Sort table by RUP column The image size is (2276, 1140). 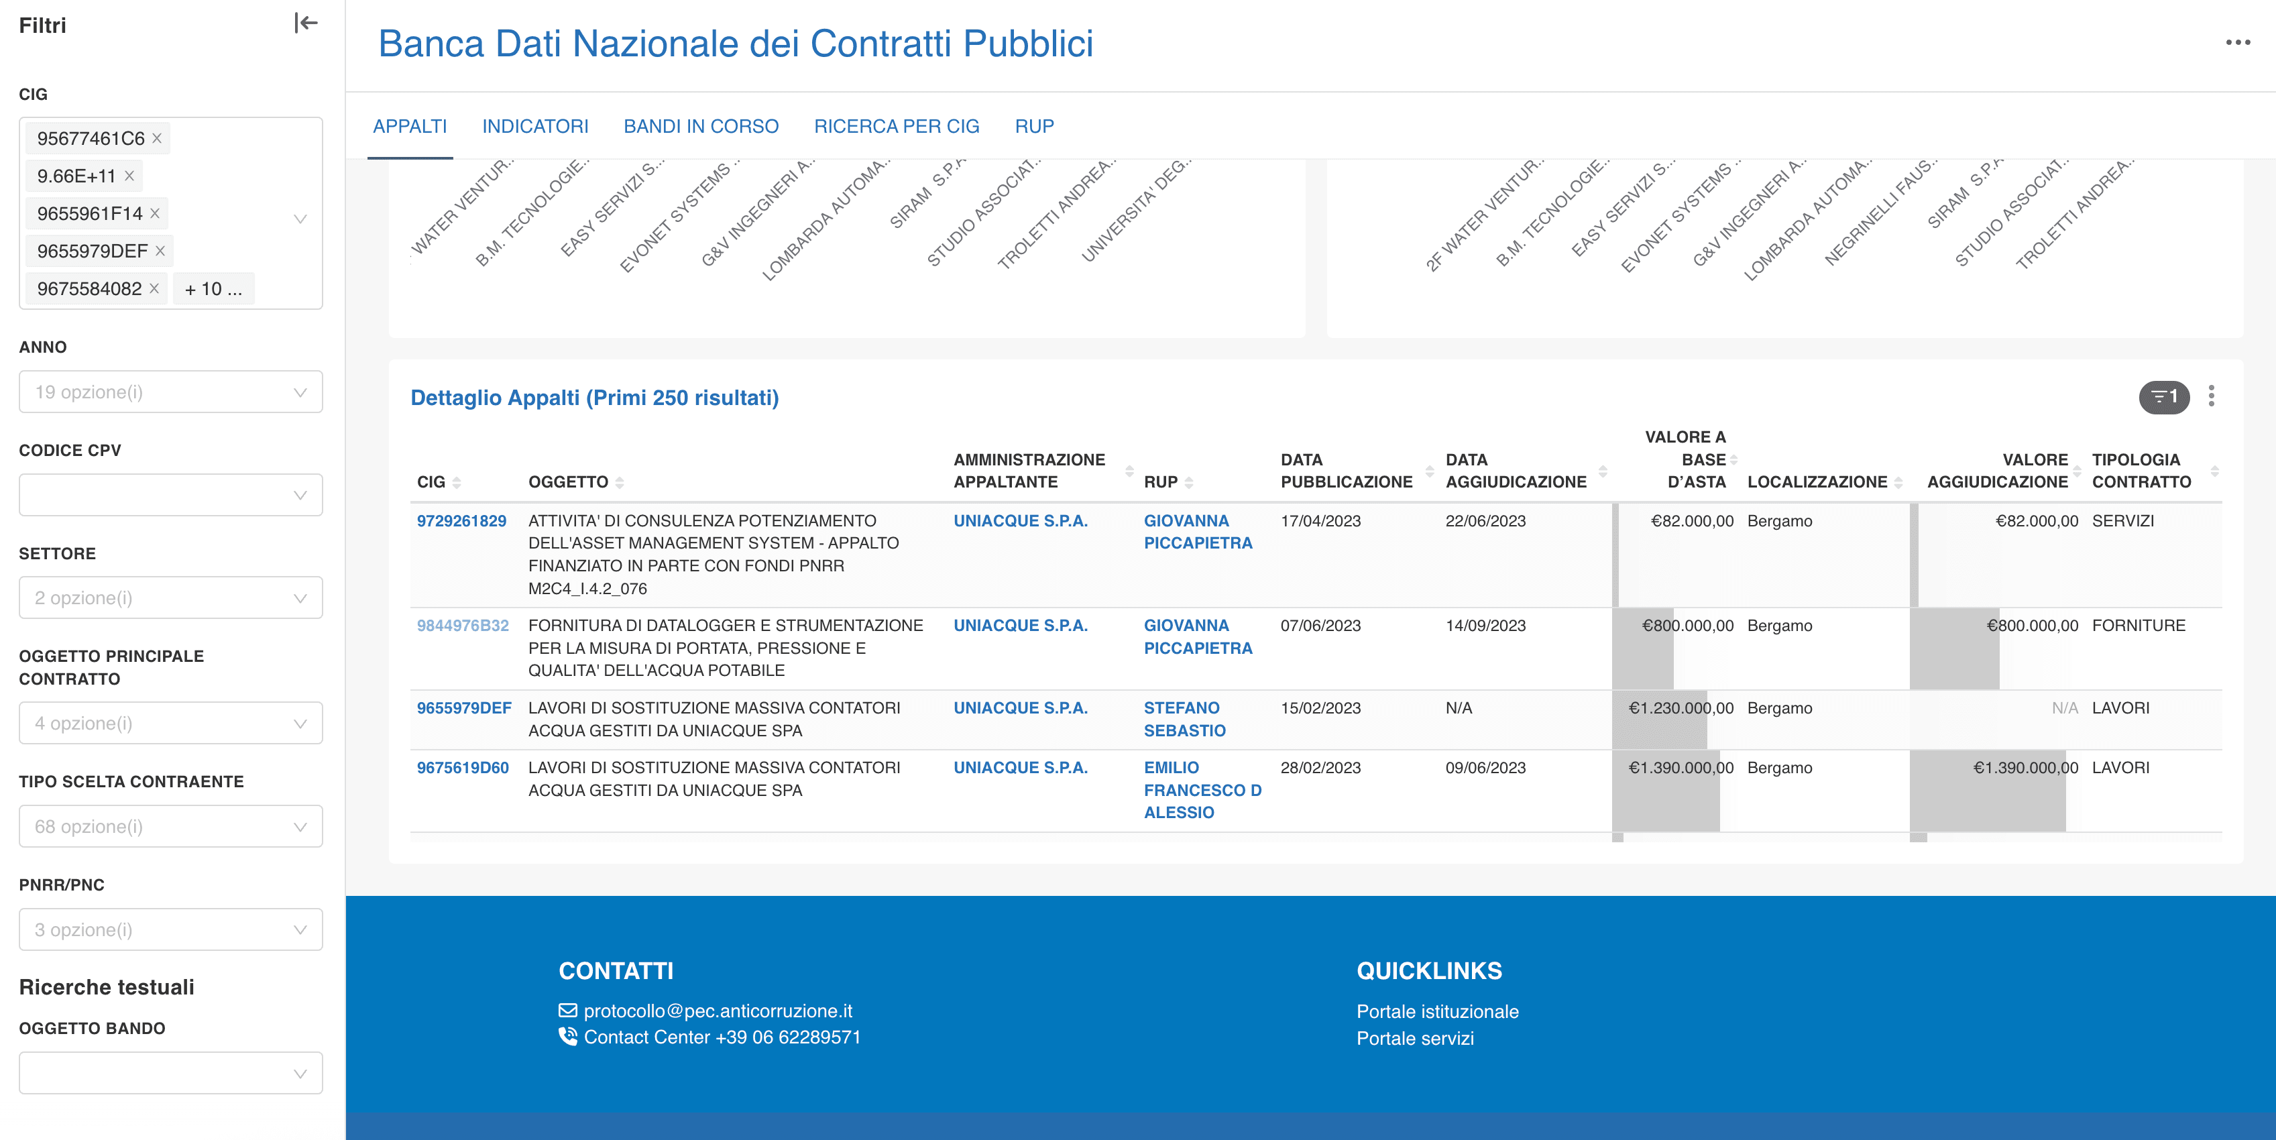click(x=1189, y=483)
